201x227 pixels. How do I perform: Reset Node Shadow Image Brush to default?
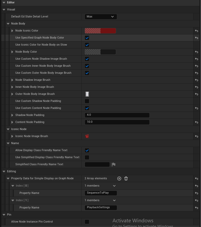(197, 80)
